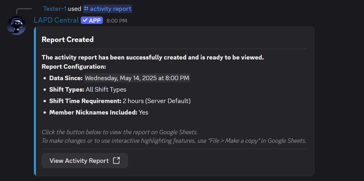Image resolution: width=364 pixels, height=181 pixels.
Task: Click the blue accent bar of the embed
Action: (x=35, y=101)
